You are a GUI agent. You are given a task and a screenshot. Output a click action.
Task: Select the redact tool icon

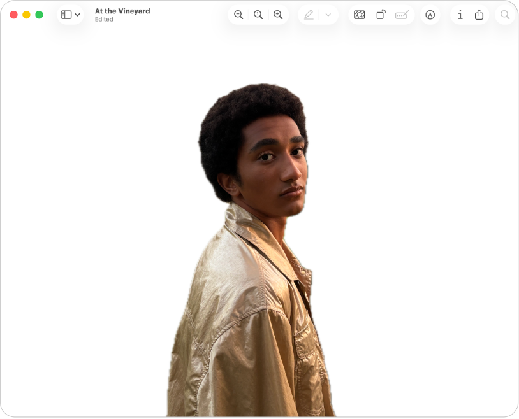(x=402, y=14)
